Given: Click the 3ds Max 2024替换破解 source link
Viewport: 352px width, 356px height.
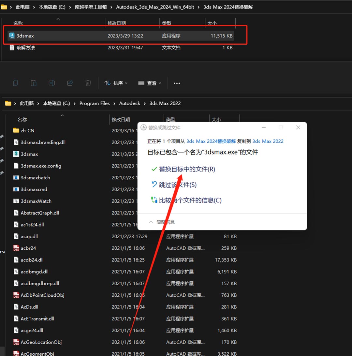Looking at the screenshot, I should click(211, 141).
